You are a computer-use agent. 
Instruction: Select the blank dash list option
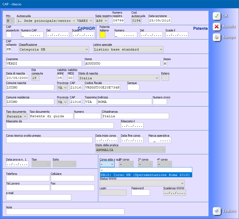[145, 170]
